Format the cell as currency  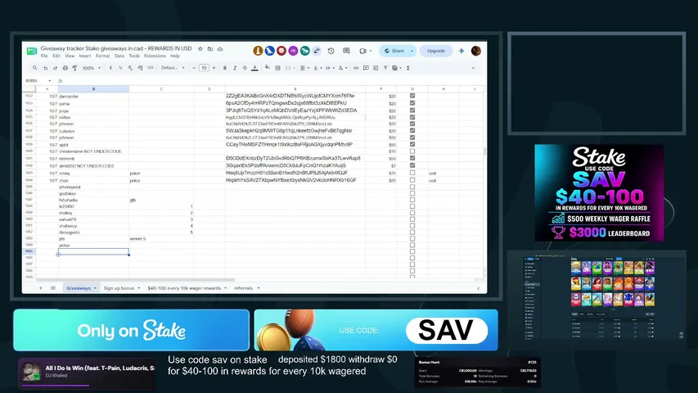click(110, 68)
